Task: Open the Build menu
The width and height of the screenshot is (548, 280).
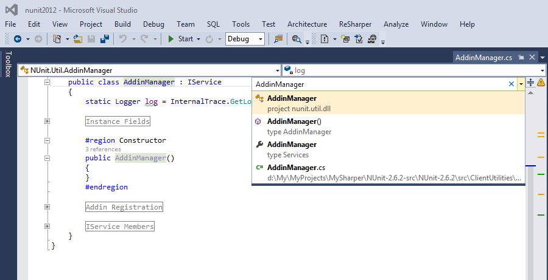Action: pyautogui.click(x=122, y=24)
